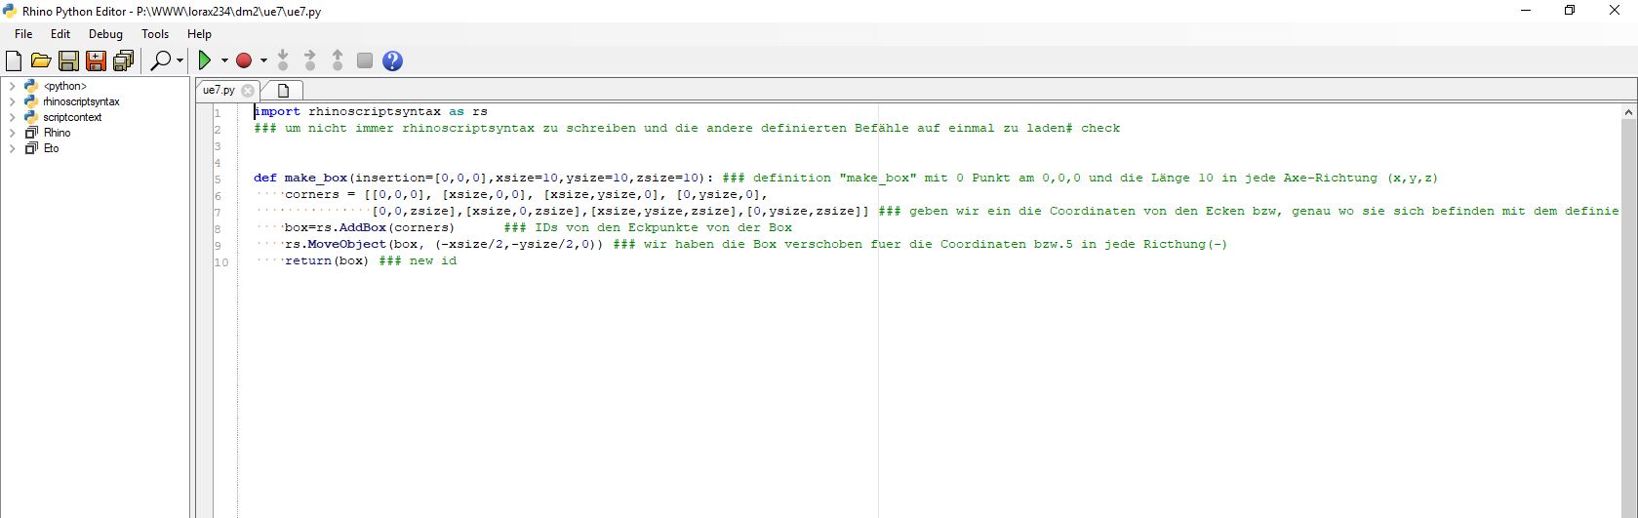The height and width of the screenshot is (518, 1638).
Task: Click the red Save As icon
Action: [x=96, y=61]
